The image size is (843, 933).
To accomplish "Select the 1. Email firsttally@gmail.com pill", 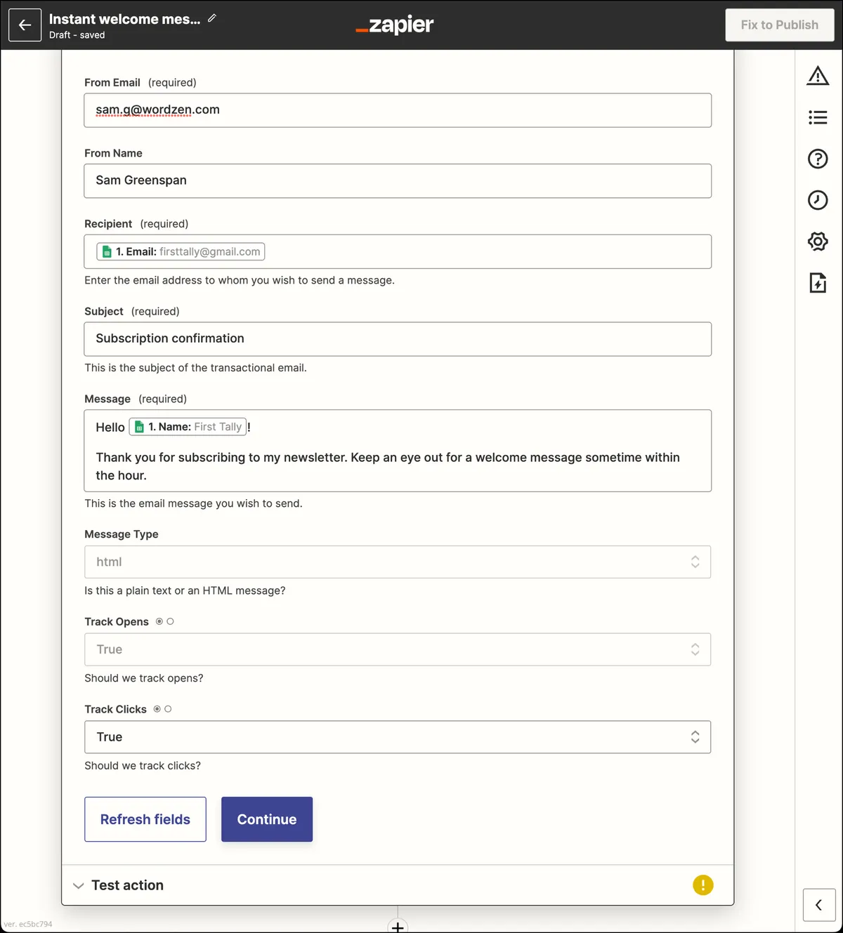I will point(181,251).
